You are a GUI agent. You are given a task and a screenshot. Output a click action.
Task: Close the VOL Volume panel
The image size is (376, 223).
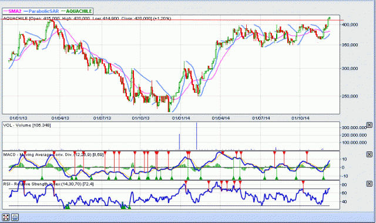click(370, 125)
